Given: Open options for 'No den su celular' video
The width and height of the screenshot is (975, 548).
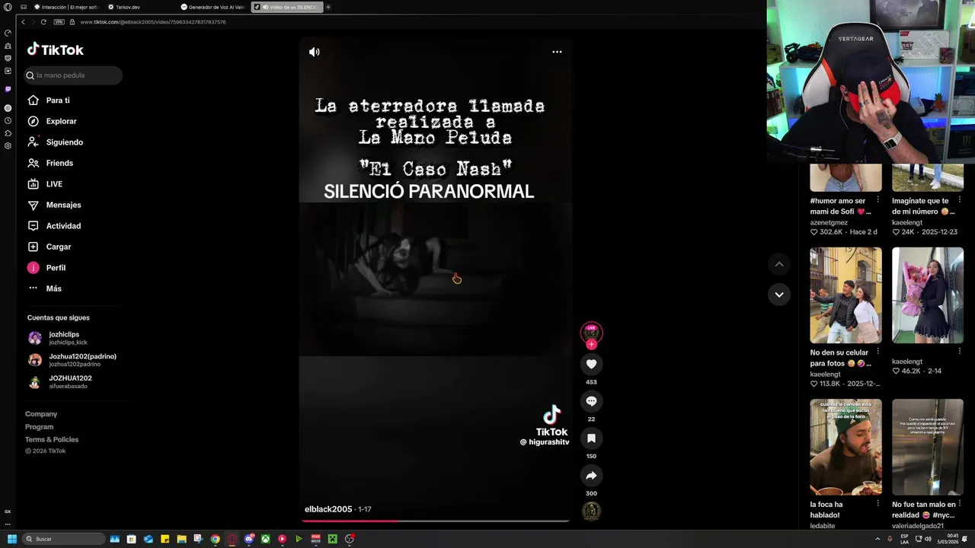Looking at the screenshot, I should click(x=877, y=352).
